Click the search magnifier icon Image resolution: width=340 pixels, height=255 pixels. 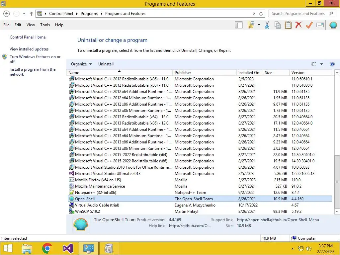331,13
